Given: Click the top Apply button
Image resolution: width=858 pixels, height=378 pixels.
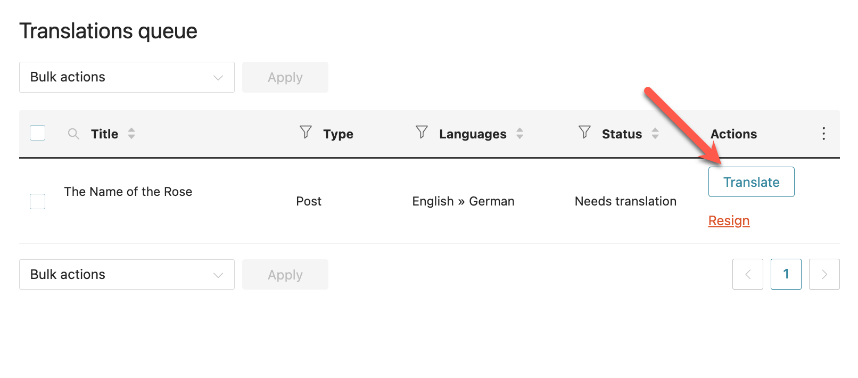Looking at the screenshot, I should point(285,77).
